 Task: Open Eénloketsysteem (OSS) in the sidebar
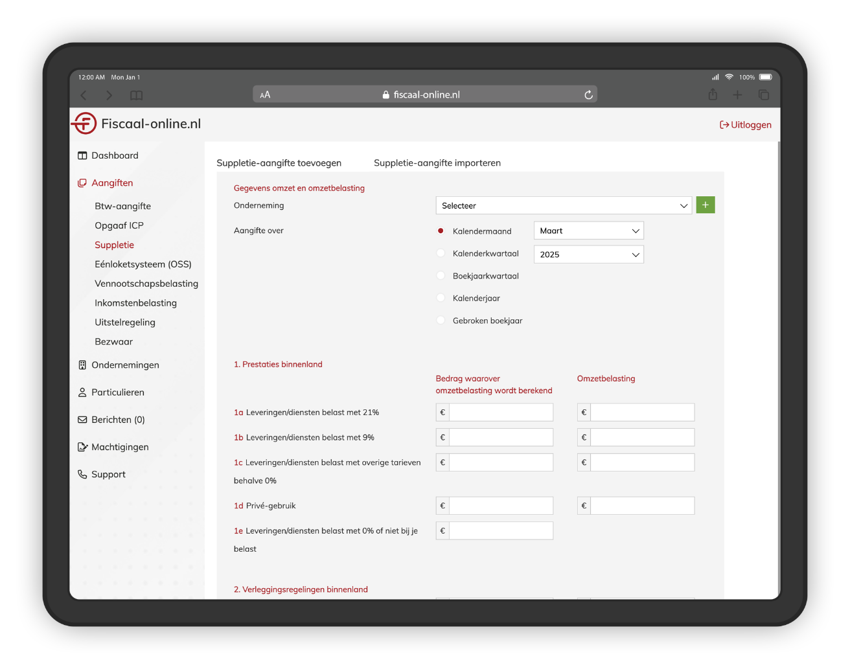pyautogui.click(x=143, y=264)
